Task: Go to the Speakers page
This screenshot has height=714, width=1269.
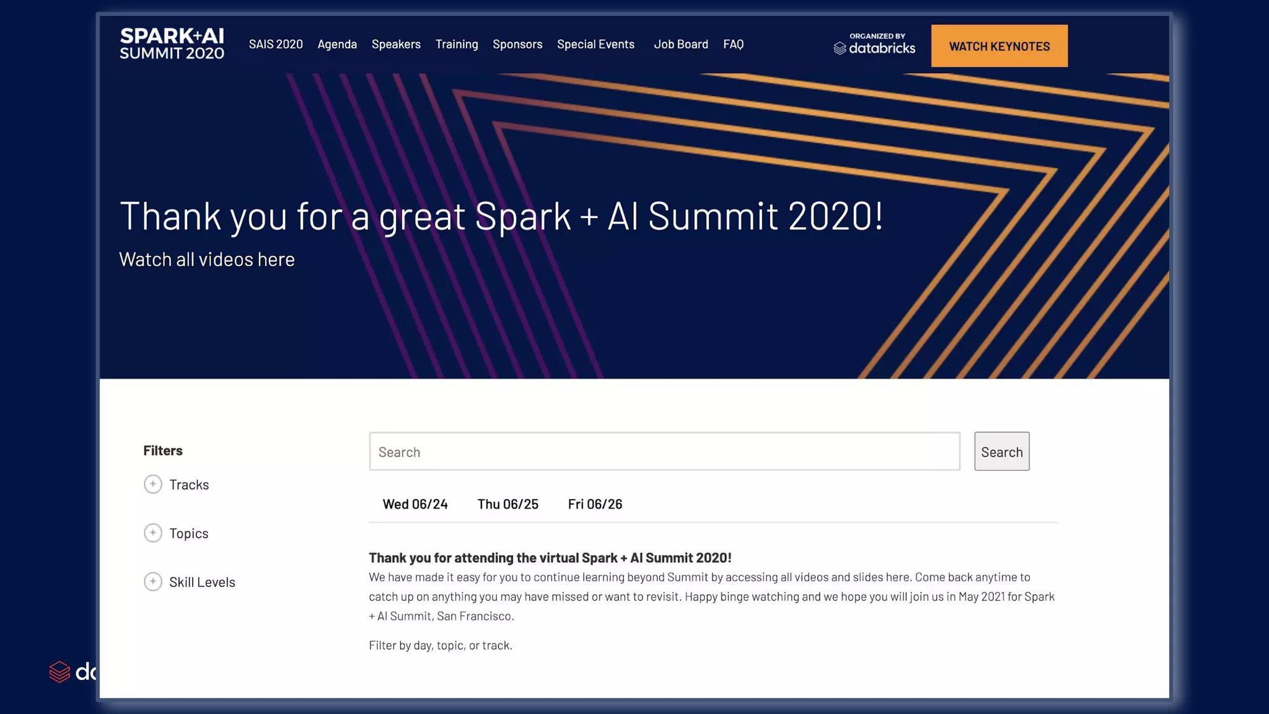Action: [396, 44]
